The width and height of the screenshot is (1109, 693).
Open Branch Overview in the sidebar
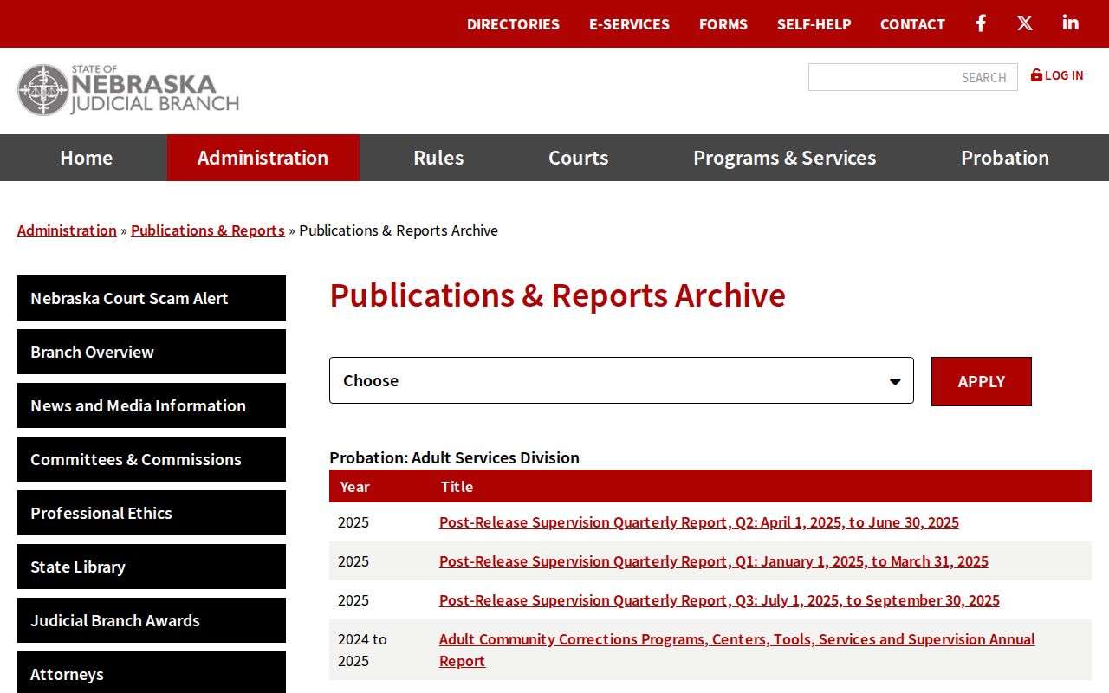[x=152, y=352]
